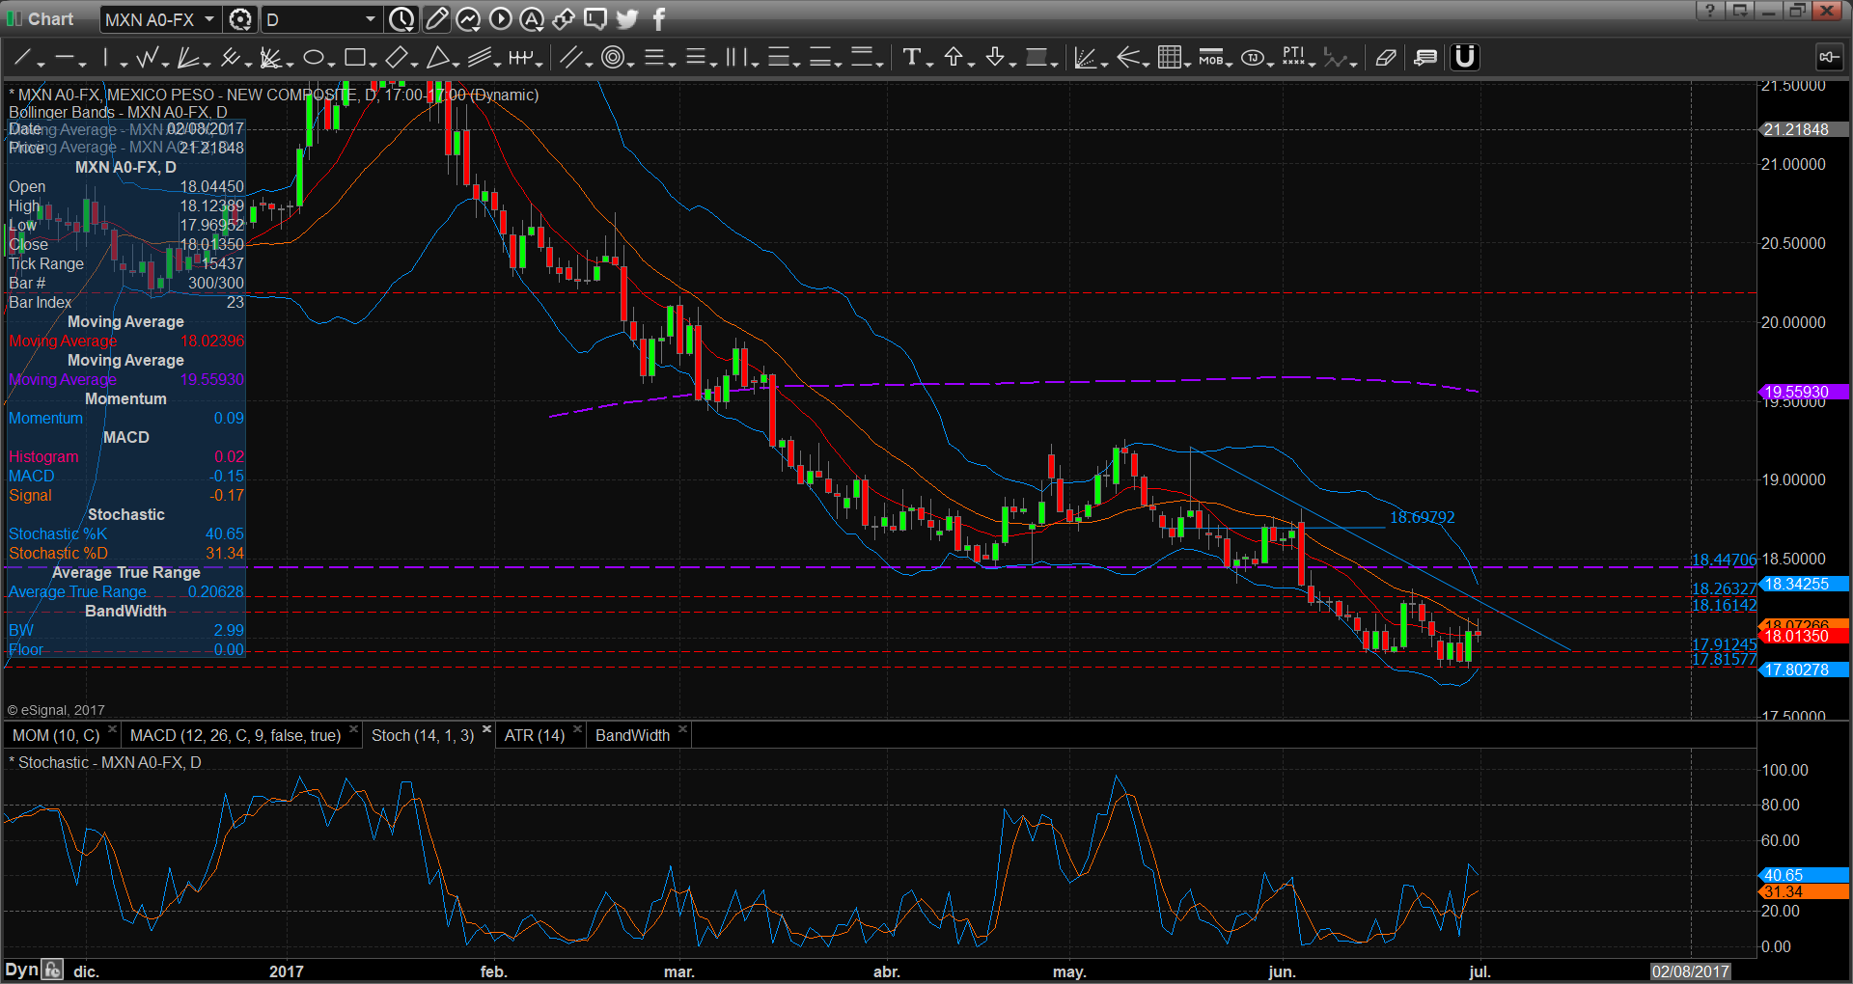Share chart on Facebook
The height and width of the screenshot is (984, 1853).
pyautogui.click(x=659, y=19)
